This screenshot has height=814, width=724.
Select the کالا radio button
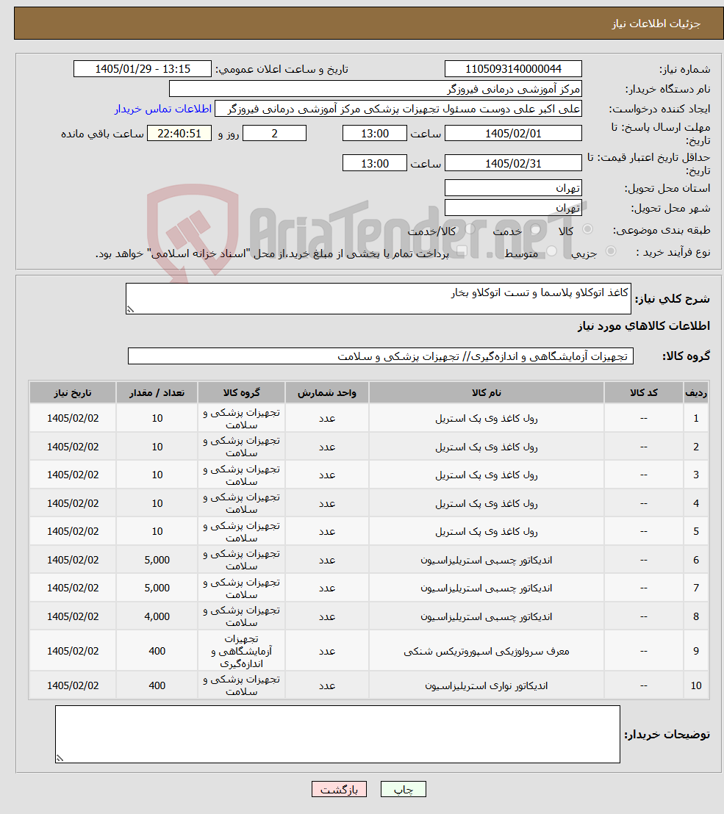(588, 229)
